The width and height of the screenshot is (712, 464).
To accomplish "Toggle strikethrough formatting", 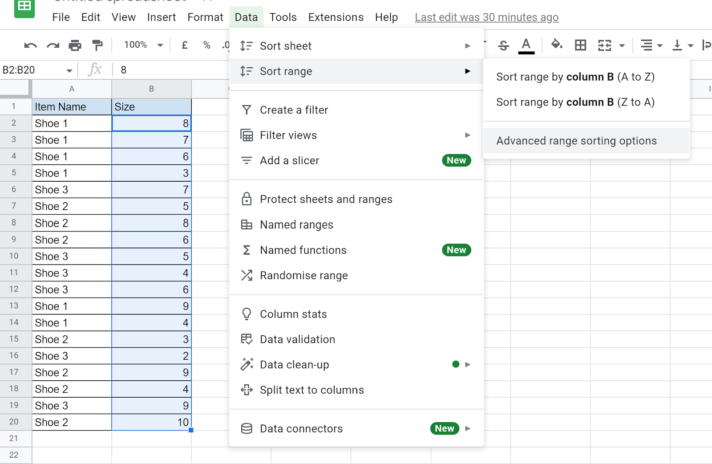I will tap(503, 45).
